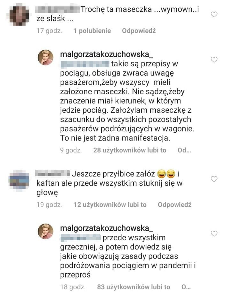Click 'Odpowiedź' under the 19 godz. comment
This screenshot has height=295, width=230.
[x=174, y=204]
